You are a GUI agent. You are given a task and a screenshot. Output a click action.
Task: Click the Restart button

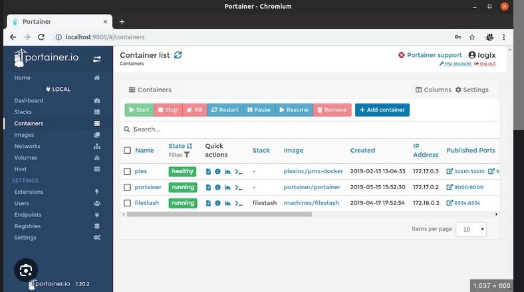click(225, 110)
